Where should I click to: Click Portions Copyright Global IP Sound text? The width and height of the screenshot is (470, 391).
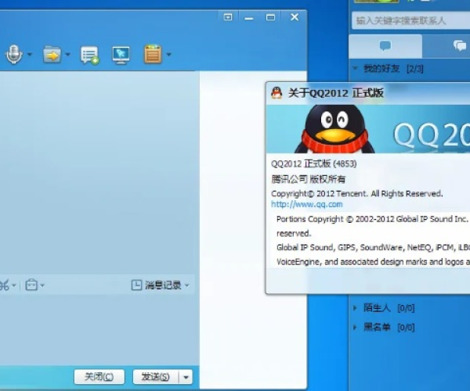click(372, 219)
